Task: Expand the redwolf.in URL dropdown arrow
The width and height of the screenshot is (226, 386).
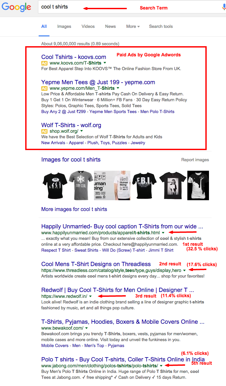Action: click(x=90, y=297)
